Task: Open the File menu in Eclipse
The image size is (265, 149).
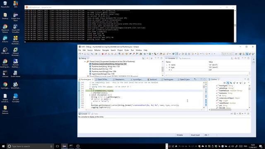Action: pos(79,50)
